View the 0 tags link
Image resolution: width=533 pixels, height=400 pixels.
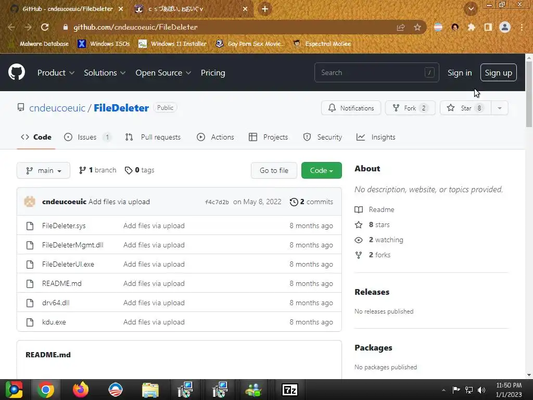(139, 170)
